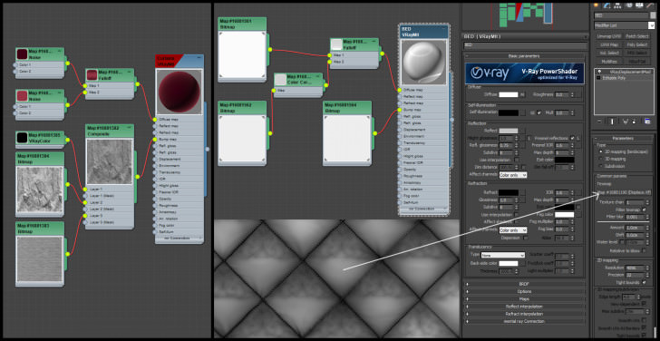Collapse the BED VRayMtl node with minus button

[x=444, y=28]
